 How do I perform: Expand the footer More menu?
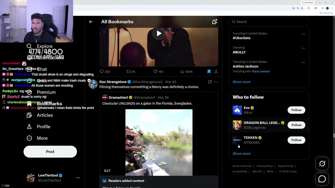coord(271,172)
